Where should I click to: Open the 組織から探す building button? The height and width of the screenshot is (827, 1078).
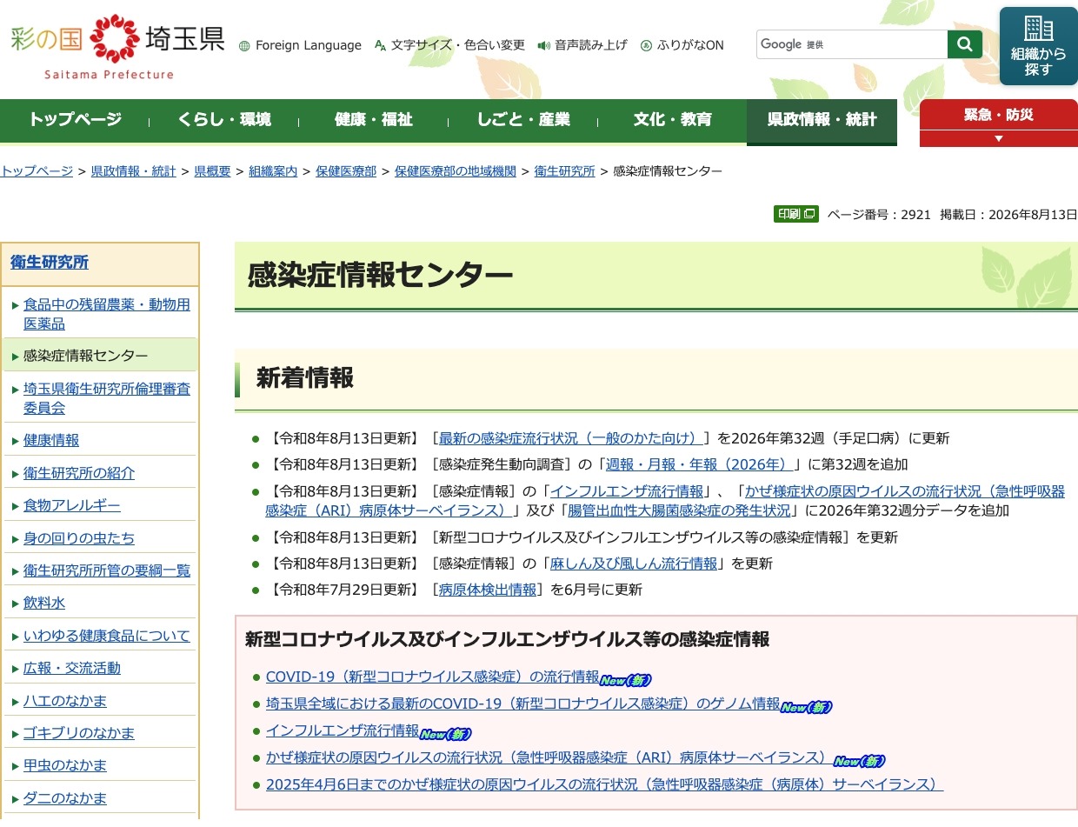click(1038, 46)
